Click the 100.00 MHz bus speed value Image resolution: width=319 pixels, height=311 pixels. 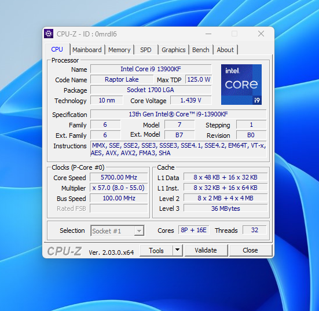(119, 198)
